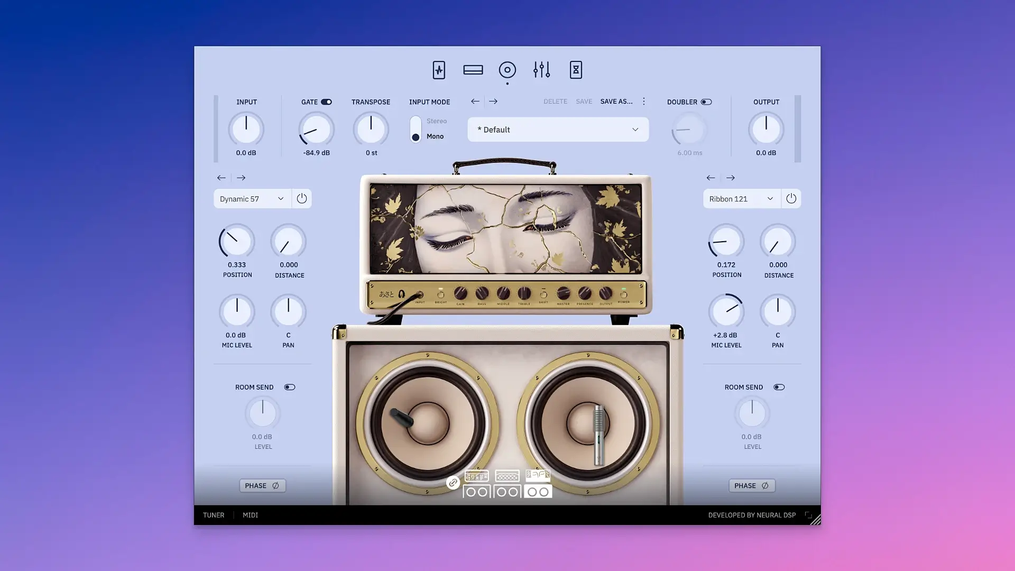The width and height of the screenshot is (1015, 571).
Task: Select Stereo input mode label
Action: pos(437,121)
